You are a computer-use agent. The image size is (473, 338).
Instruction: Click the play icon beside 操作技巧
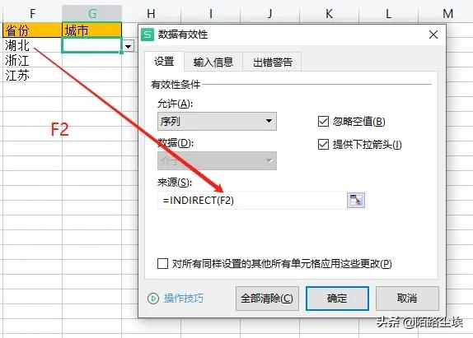tap(153, 299)
